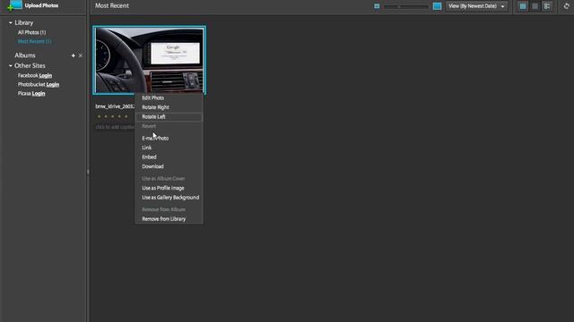
Task: Log in to Photobucket
Action: pyautogui.click(x=53, y=84)
